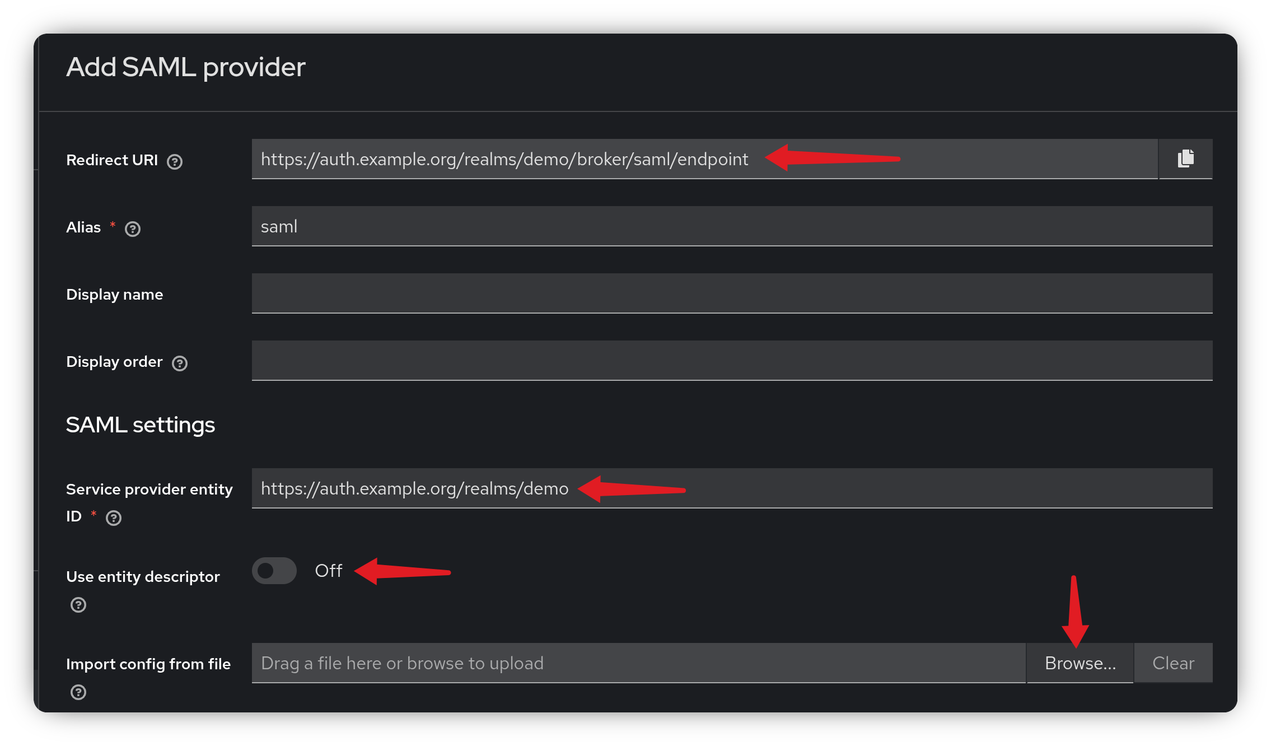Open help for Redirect URI
The image size is (1271, 746).
175,162
